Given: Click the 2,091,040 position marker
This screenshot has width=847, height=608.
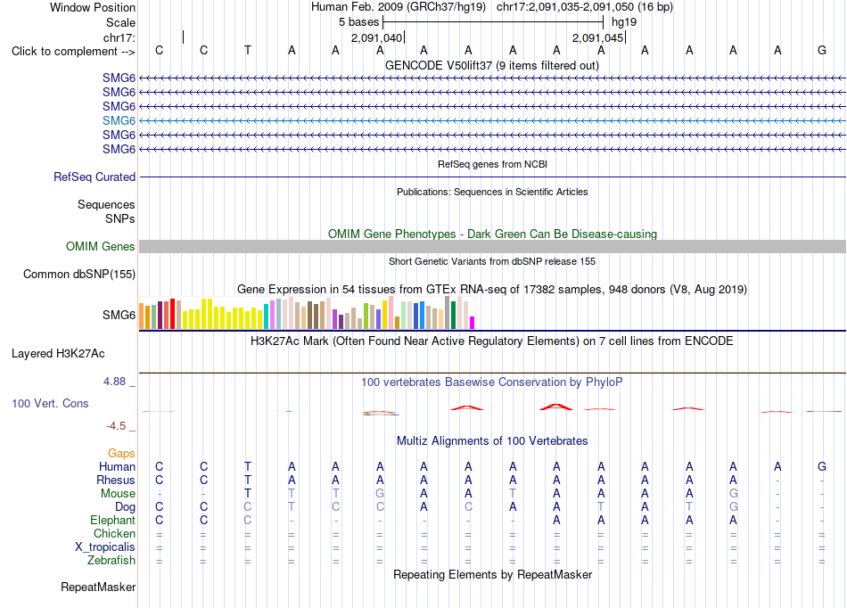Looking at the screenshot, I should point(376,37).
